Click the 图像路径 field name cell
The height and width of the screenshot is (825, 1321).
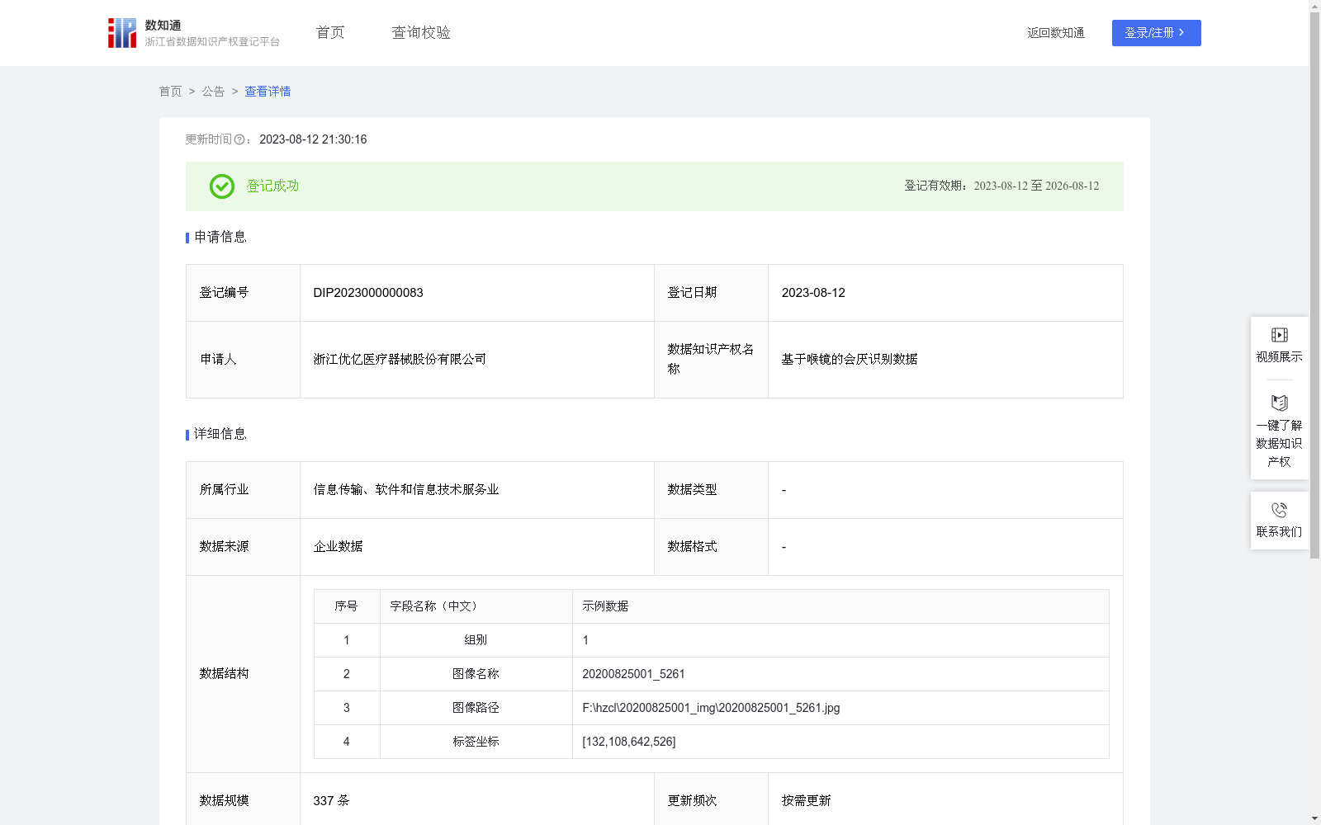[476, 708]
